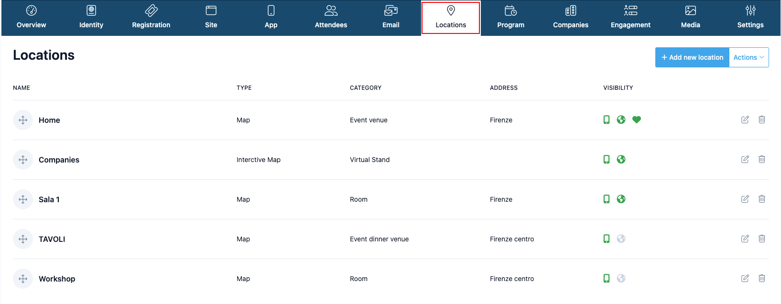
Task: Open the Workshop location name
Action: pos(57,279)
